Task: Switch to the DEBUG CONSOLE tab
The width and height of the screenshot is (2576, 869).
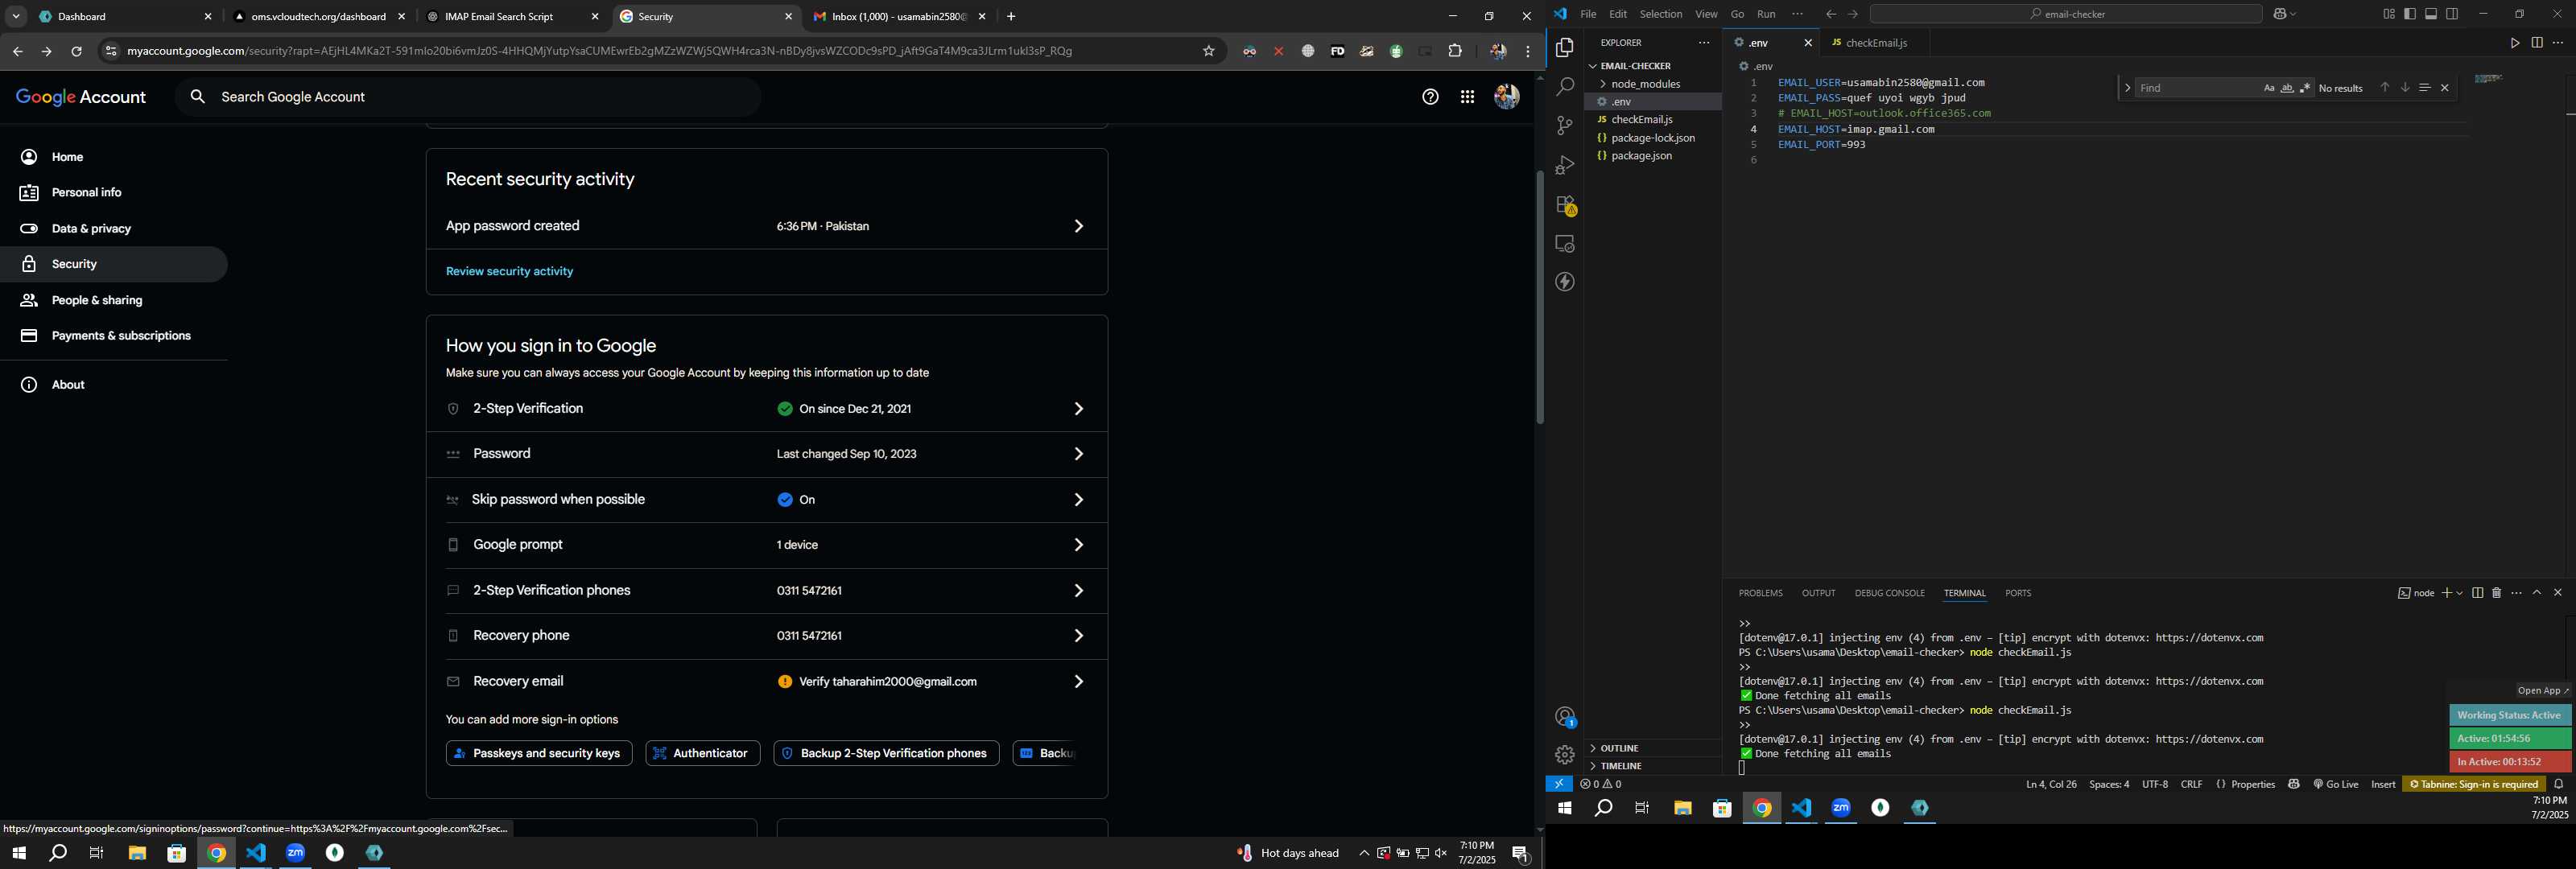Action: tap(1889, 593)
